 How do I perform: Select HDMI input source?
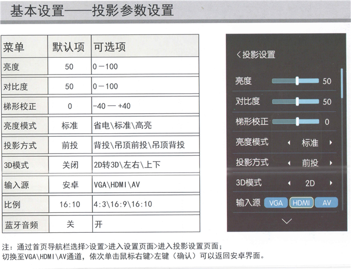tap(302, 203)
